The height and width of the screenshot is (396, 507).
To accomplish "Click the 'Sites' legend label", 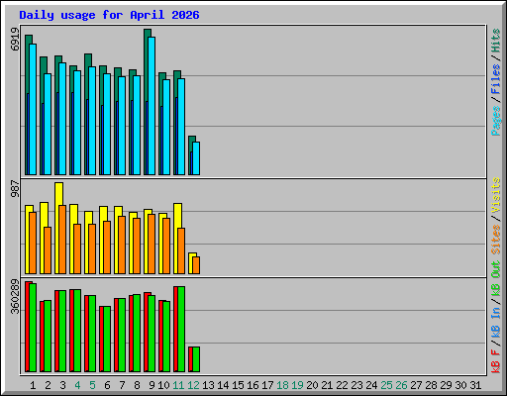I will point(496,240).
